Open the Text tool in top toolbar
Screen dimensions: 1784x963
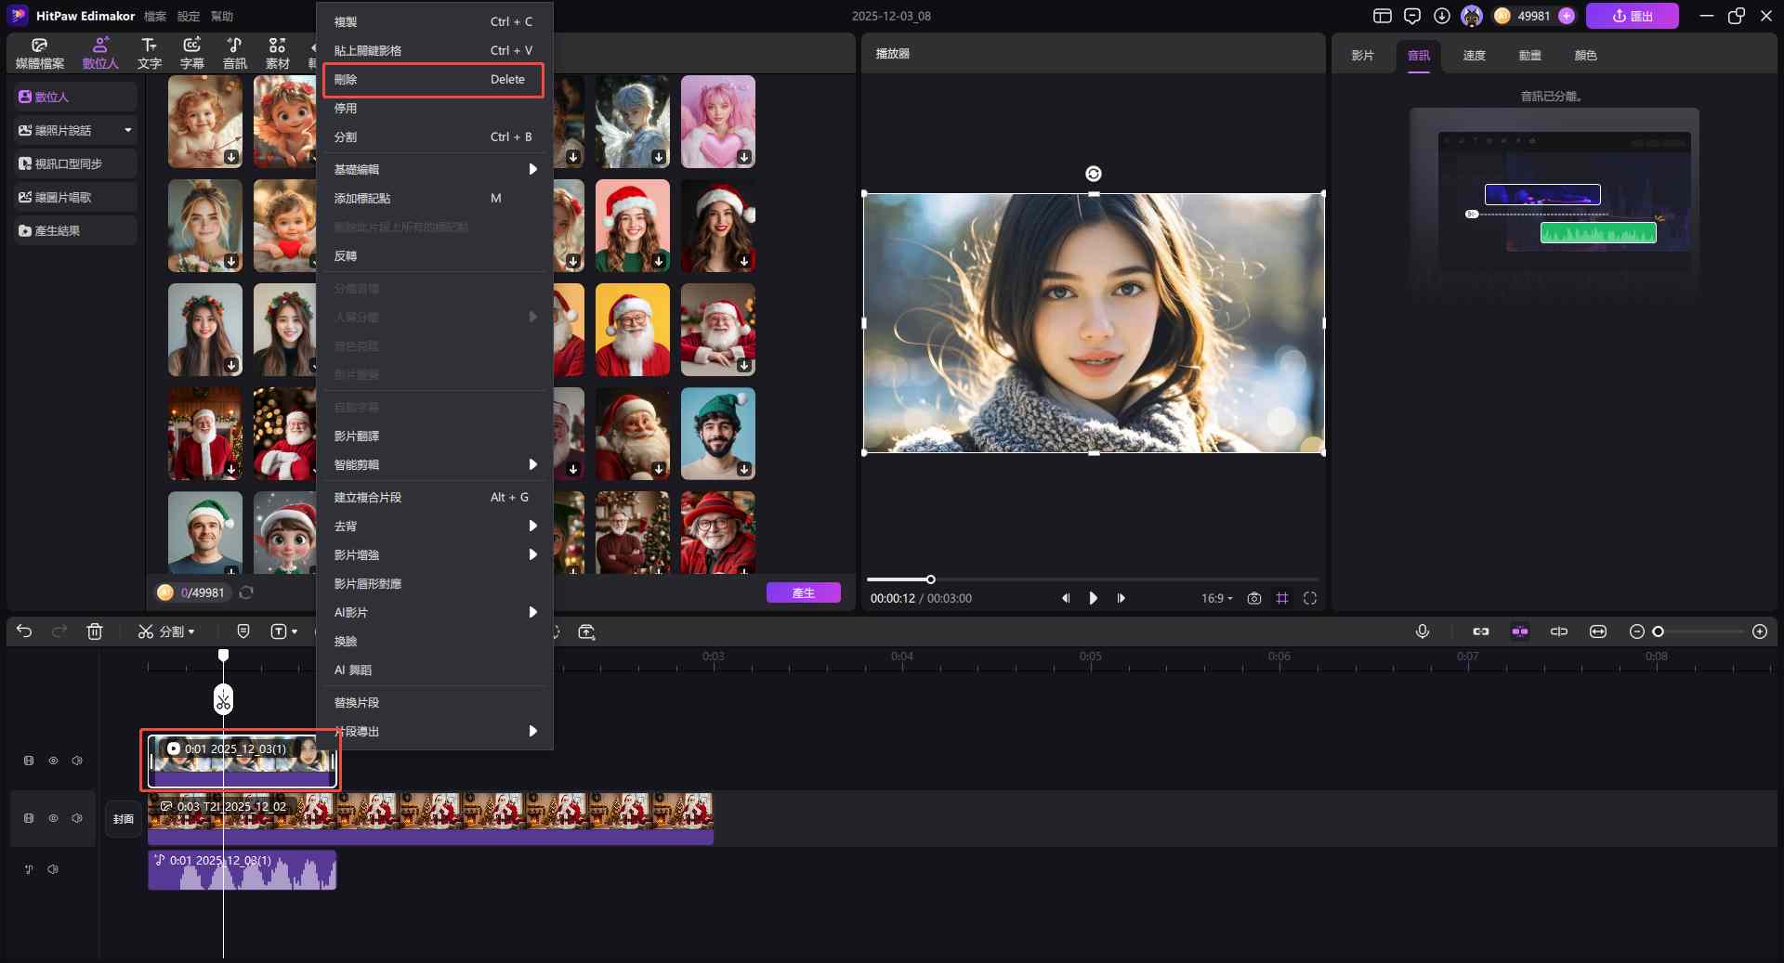coord(149,53)
